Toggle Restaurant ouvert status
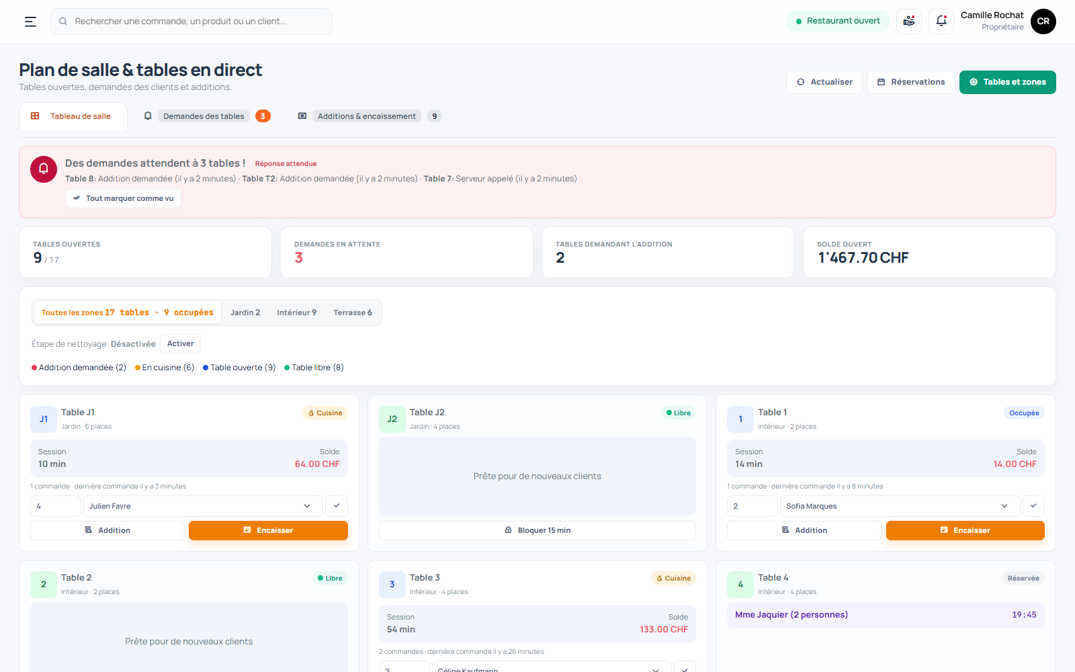Image resolution: width=1075 pixels, height=672 pixels. click(x=838, y=21)
